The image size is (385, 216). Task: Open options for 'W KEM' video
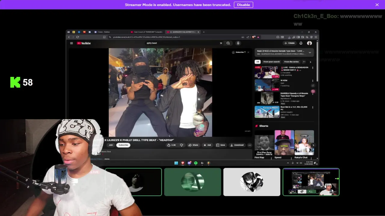point(313,81)
